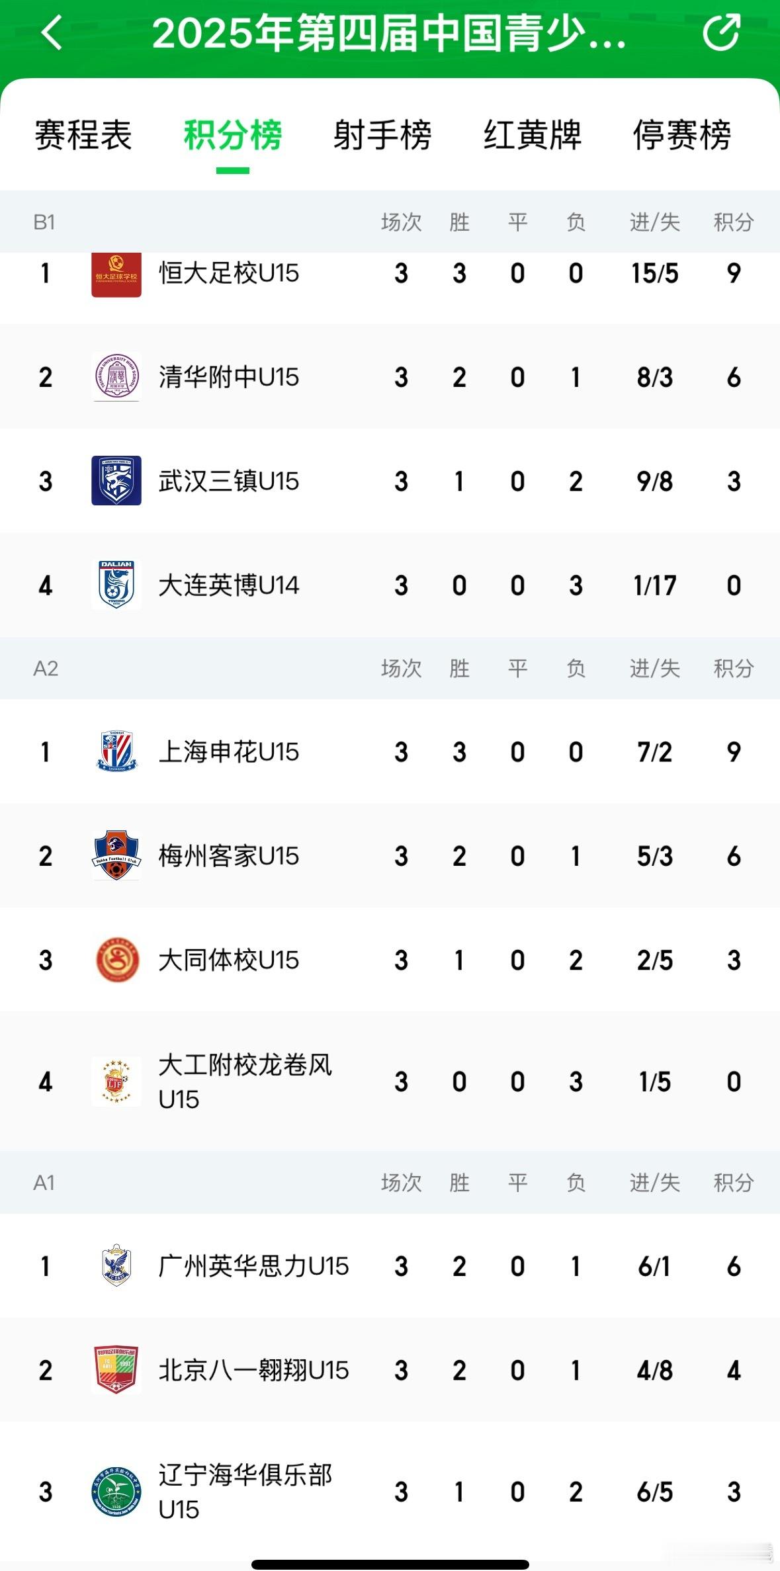780x1571 pixels.
Task: Open the 停赛榜 tab
Action: [682, 136]
